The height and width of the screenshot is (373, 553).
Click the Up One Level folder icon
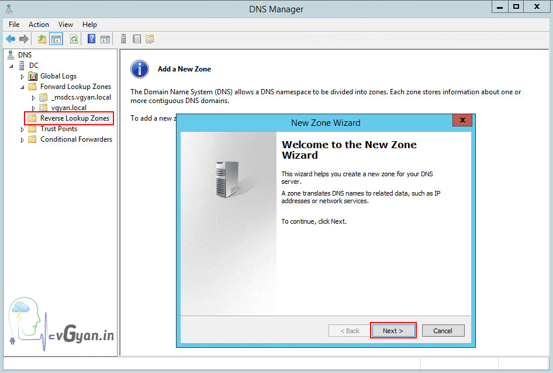(x=42, y=39)
